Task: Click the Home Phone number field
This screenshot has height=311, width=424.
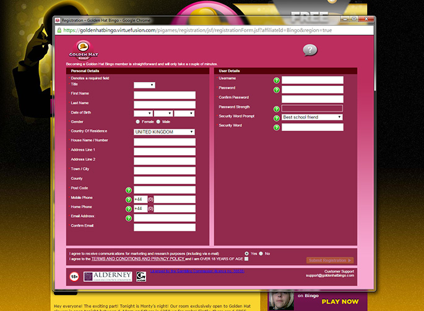Action: (175, 208)
